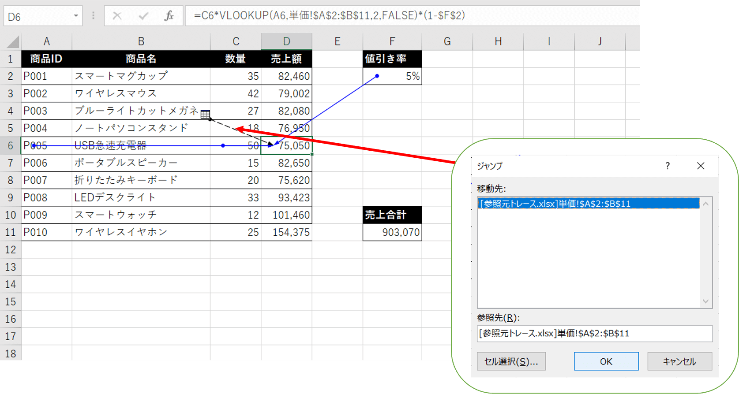Click the formula bar Cancel X icon
This screenshot has height=394, width=739.
(117, 16)
